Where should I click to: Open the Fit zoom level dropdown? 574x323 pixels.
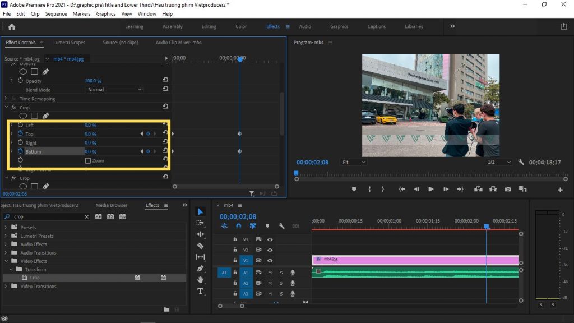click(353, 162)
